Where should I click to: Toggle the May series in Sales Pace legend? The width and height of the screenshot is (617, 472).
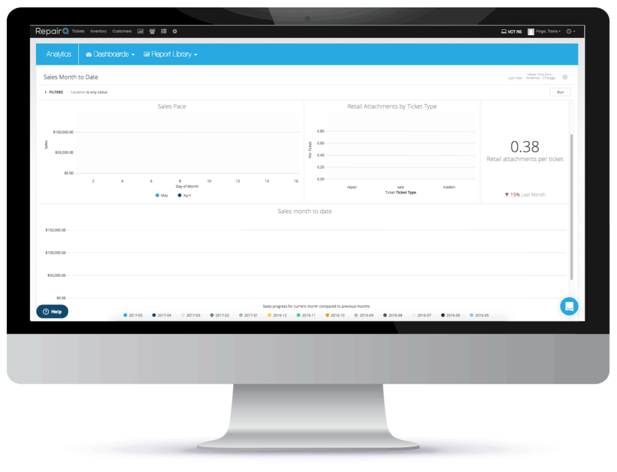click(x=162, y=195)
